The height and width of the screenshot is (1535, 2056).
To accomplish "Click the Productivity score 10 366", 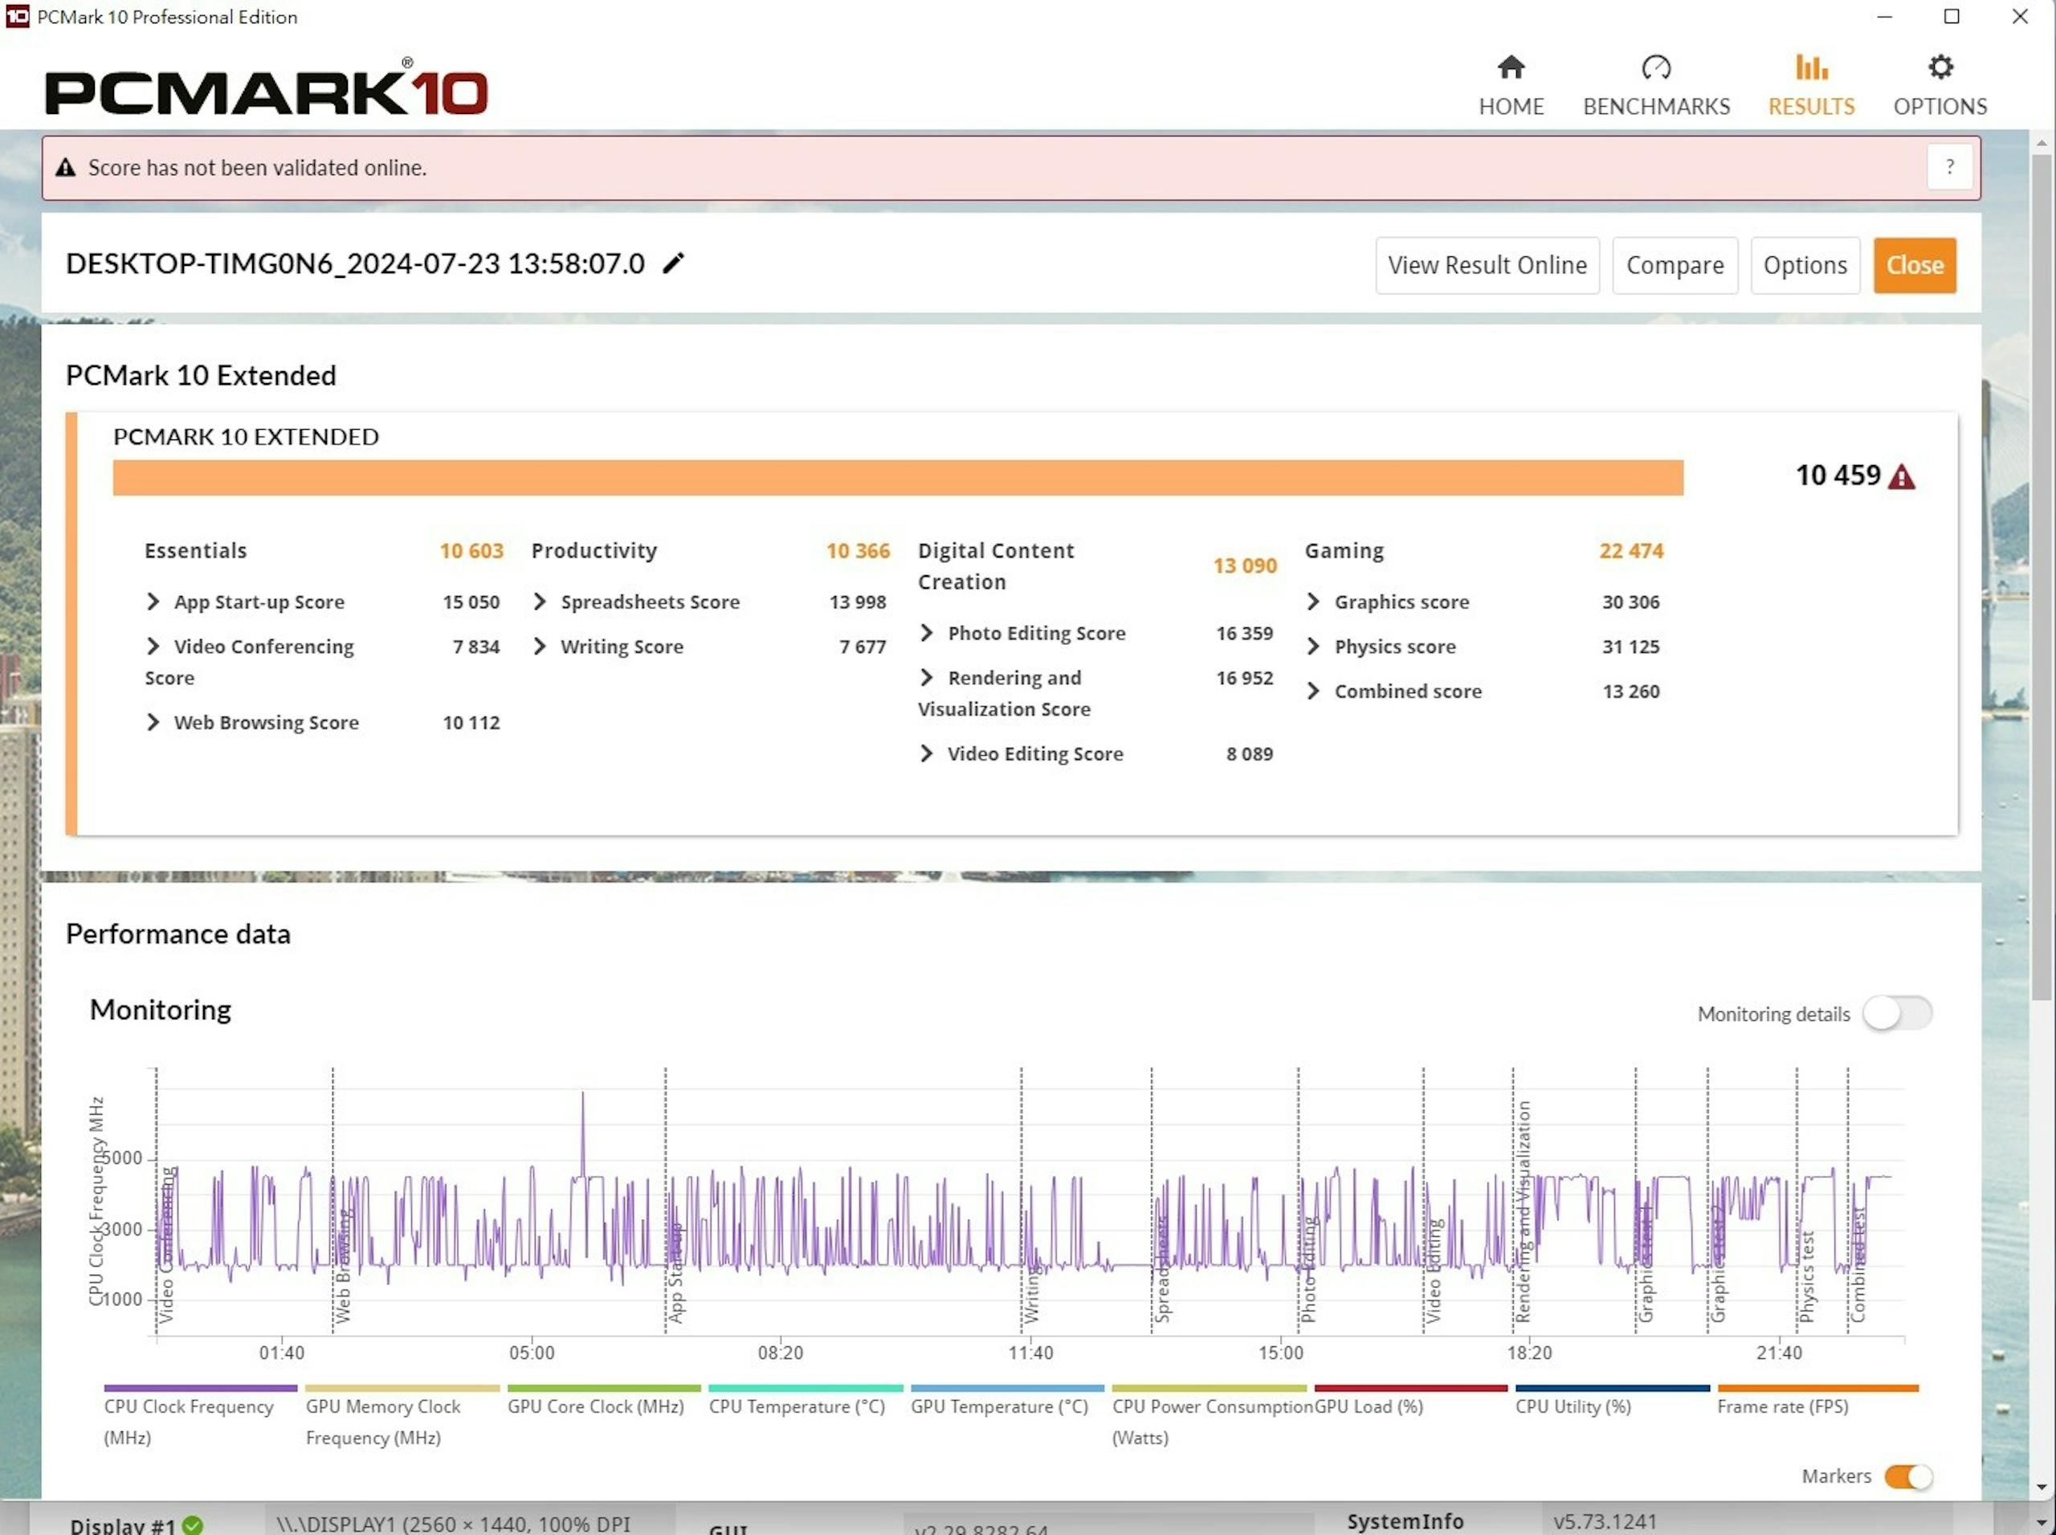I will click(x=858, y=551).
